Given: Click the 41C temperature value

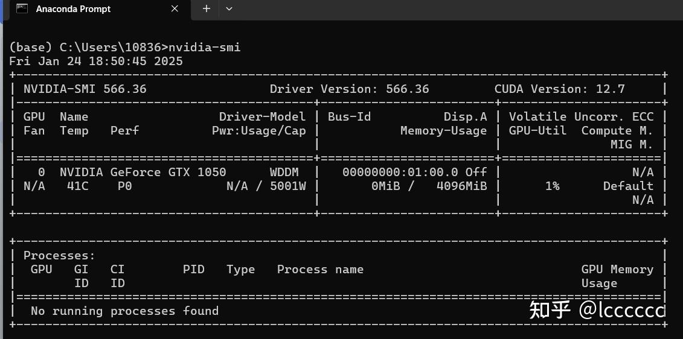Looking at the screenshot, I should pos(77,186).
